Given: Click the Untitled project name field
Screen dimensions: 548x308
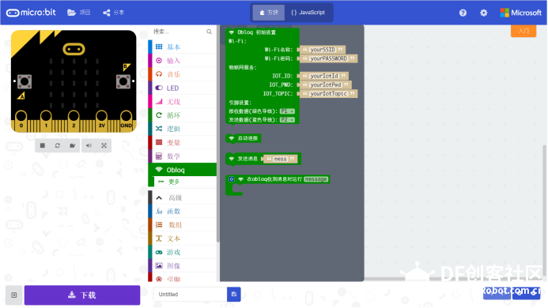Looking at the screenshot, I should point(191,295).
